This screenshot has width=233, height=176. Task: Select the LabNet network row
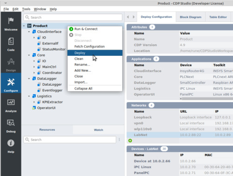click(x=180, y=135)
